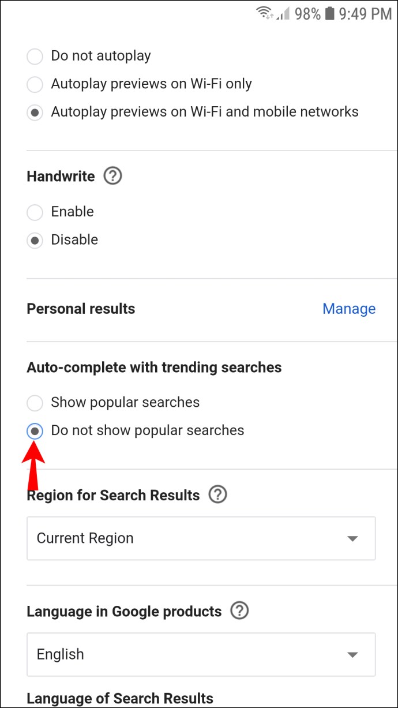Tap the "Auto-complete with trending searches" heading
The width and height of the screenshot is (398, 708).
point(154,368)
